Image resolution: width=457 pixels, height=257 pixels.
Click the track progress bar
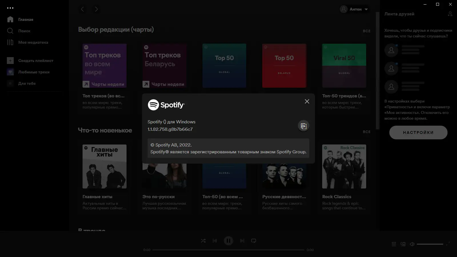pos(228,250)
